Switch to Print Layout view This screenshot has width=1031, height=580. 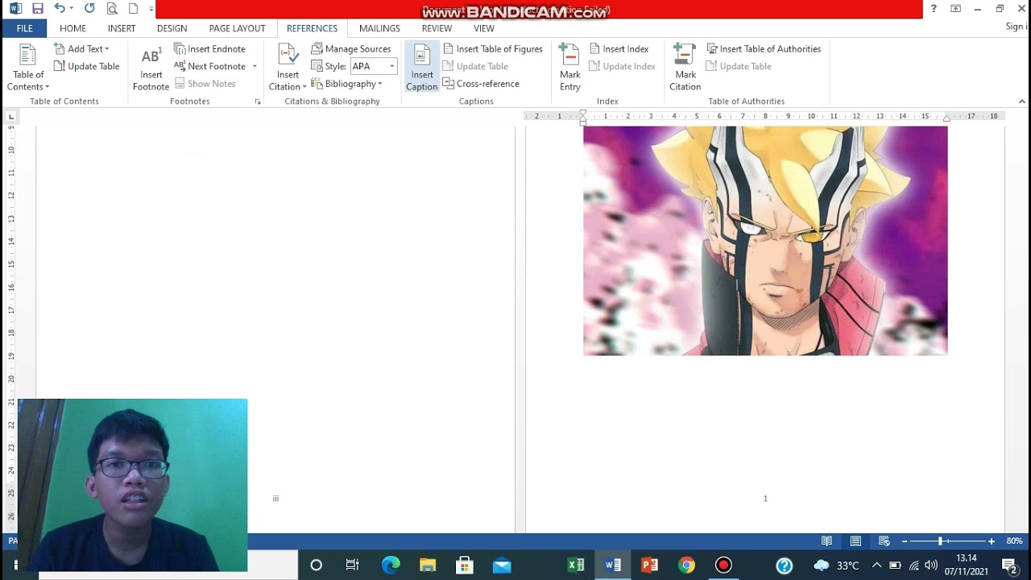click(x=855, y=541)
